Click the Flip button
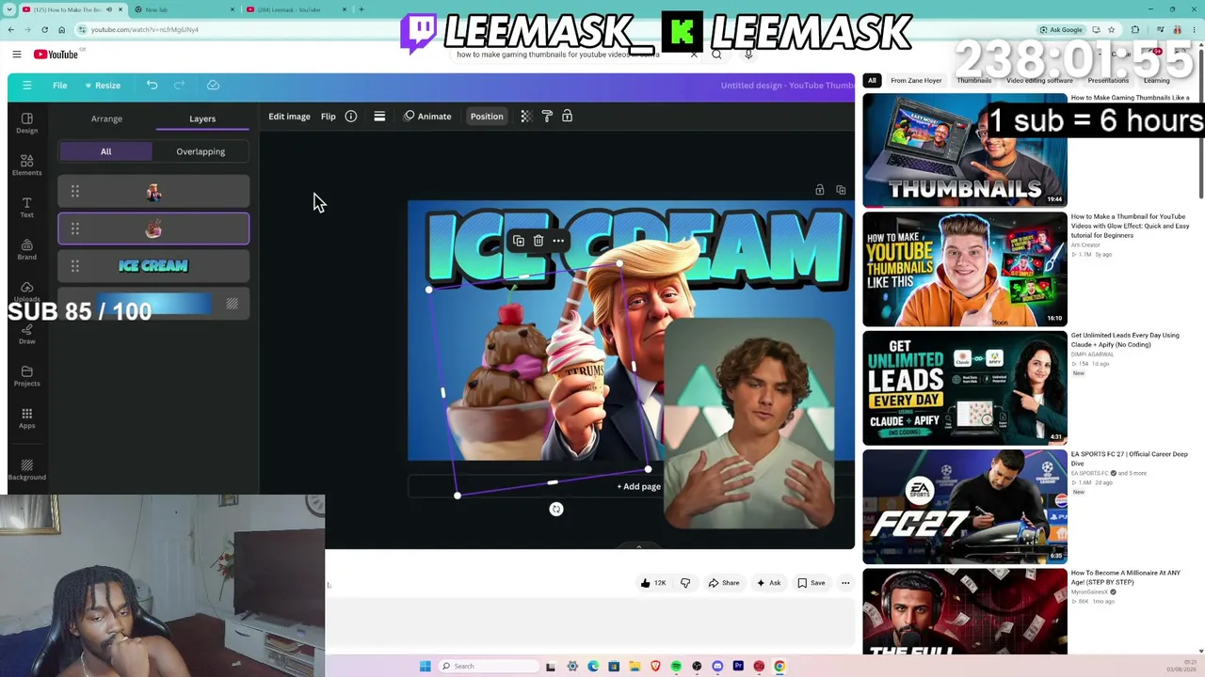Viewport: 1205px width, 677px height. [x=328, y=117]
